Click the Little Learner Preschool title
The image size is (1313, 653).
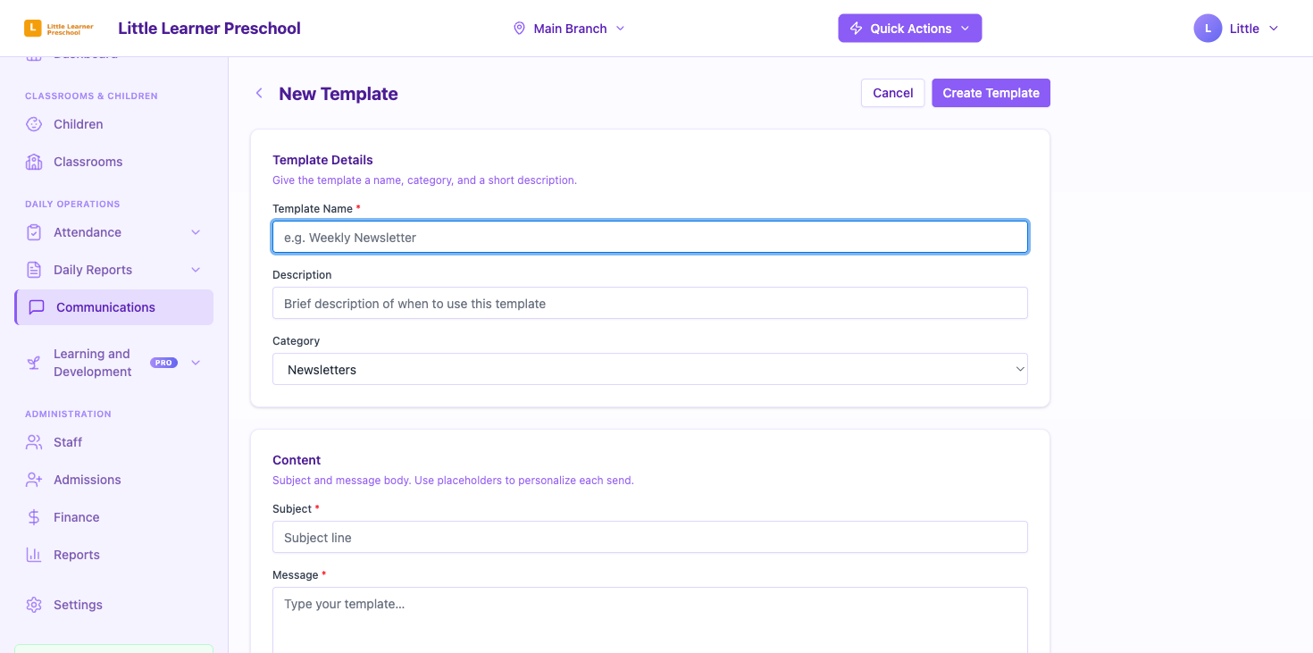(209, 29)
